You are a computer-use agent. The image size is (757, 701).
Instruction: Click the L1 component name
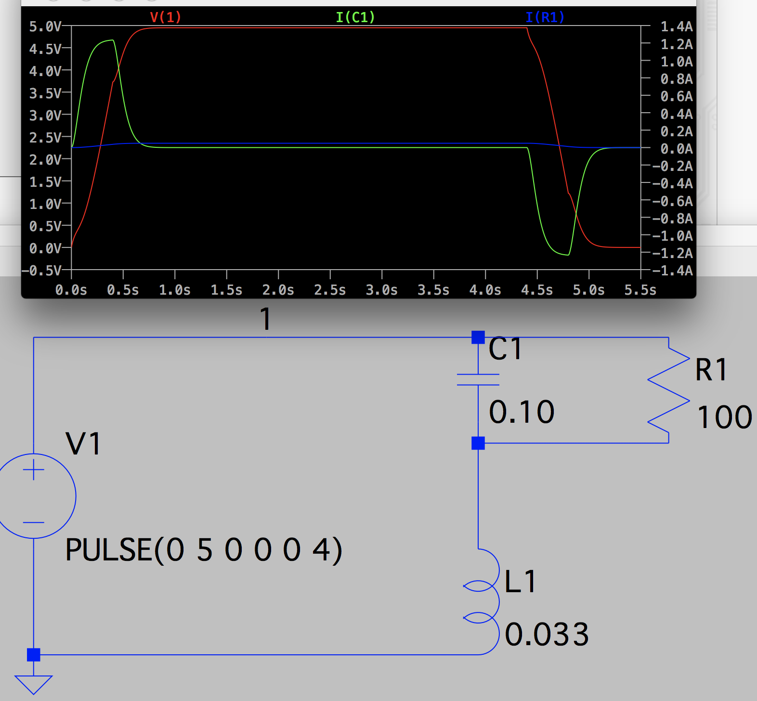[x=521, y=581]
